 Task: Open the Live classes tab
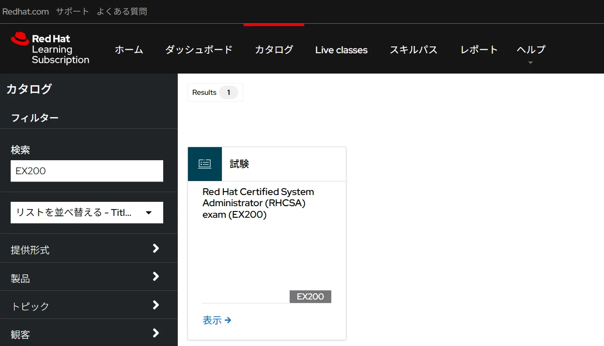341,50
